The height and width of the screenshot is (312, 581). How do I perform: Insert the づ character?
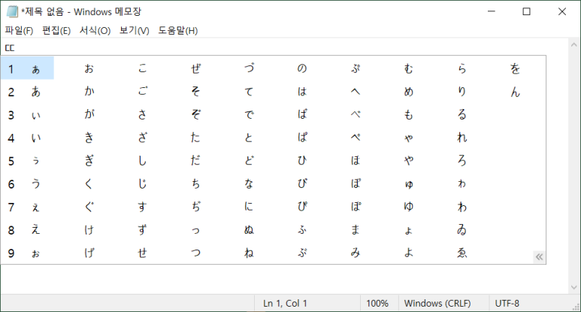(x=249, y=68)
